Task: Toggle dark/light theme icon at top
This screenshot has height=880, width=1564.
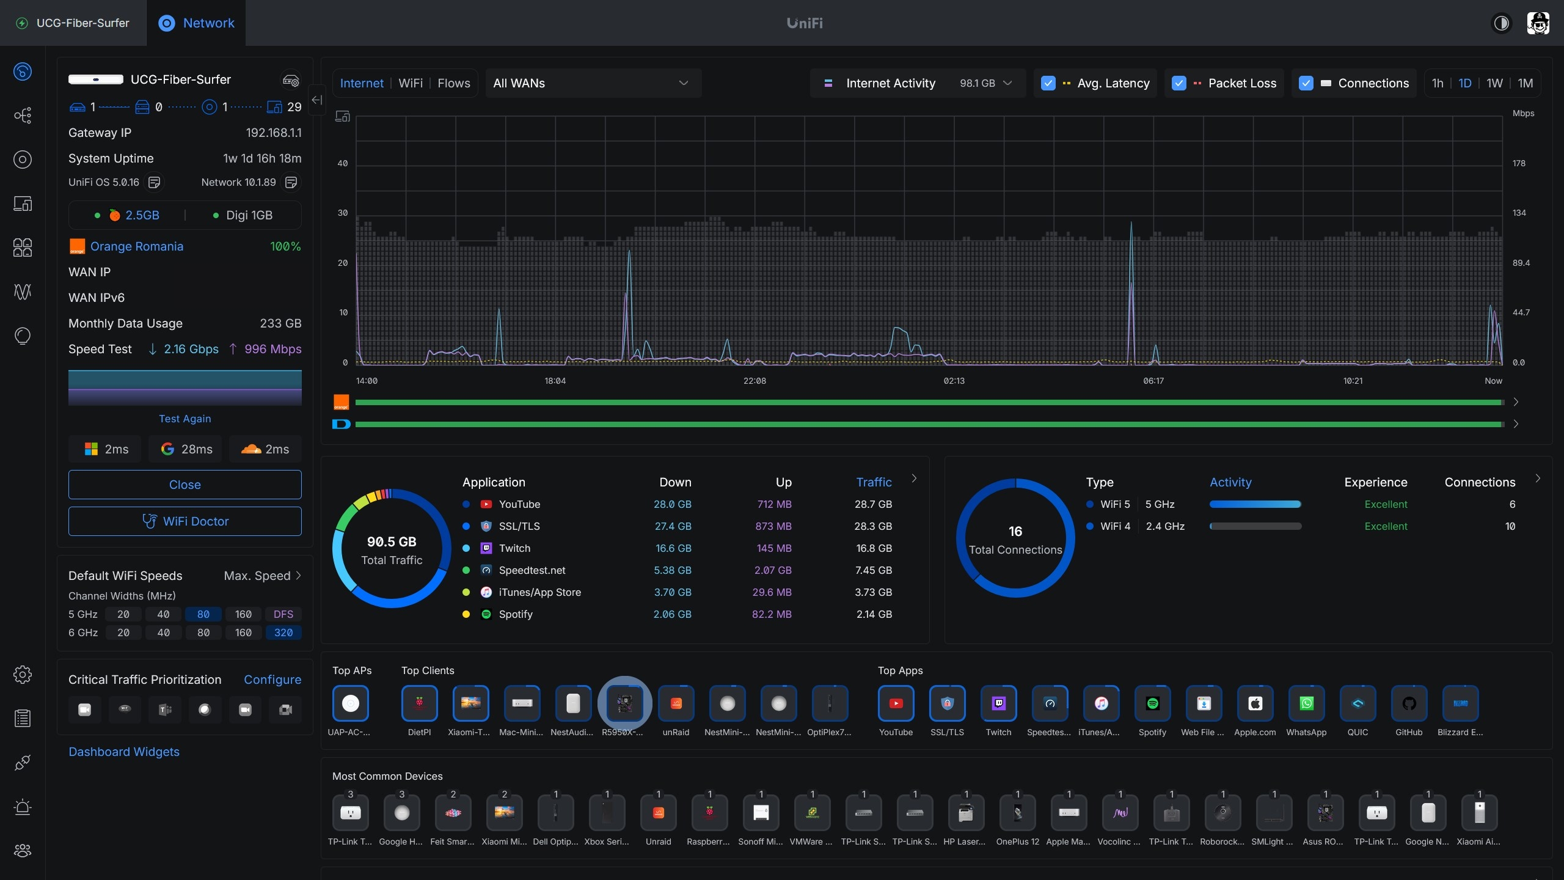Action: tap(1501, 23)
